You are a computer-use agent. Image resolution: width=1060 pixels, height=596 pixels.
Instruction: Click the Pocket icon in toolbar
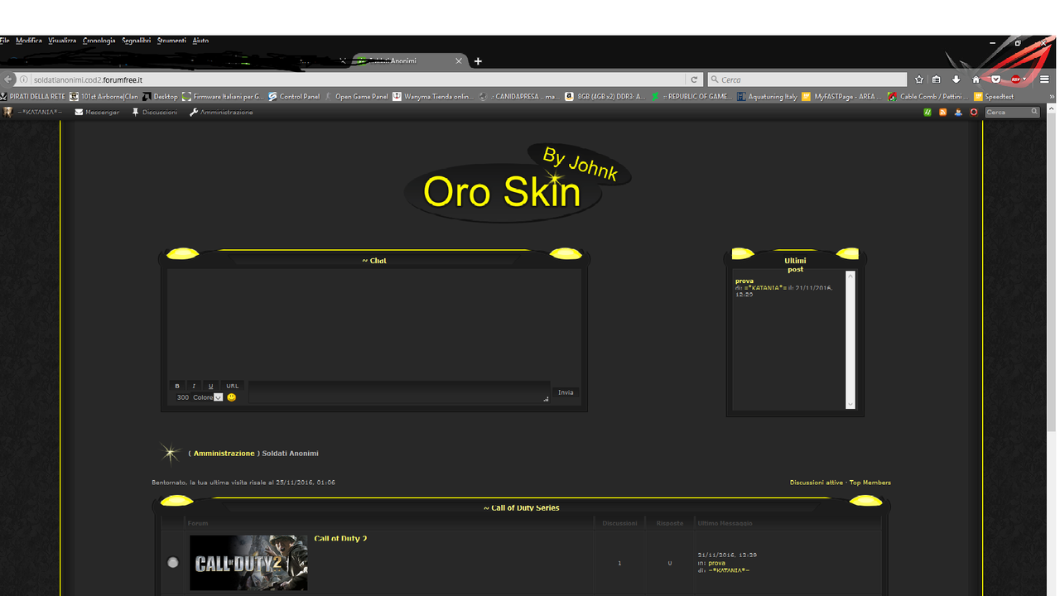(x=996, y=79)
